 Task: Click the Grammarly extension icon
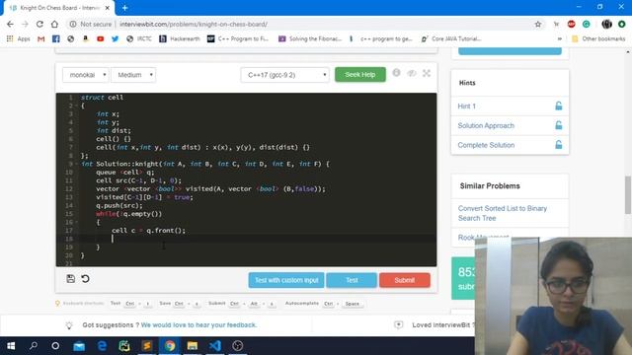pos(586,24)
